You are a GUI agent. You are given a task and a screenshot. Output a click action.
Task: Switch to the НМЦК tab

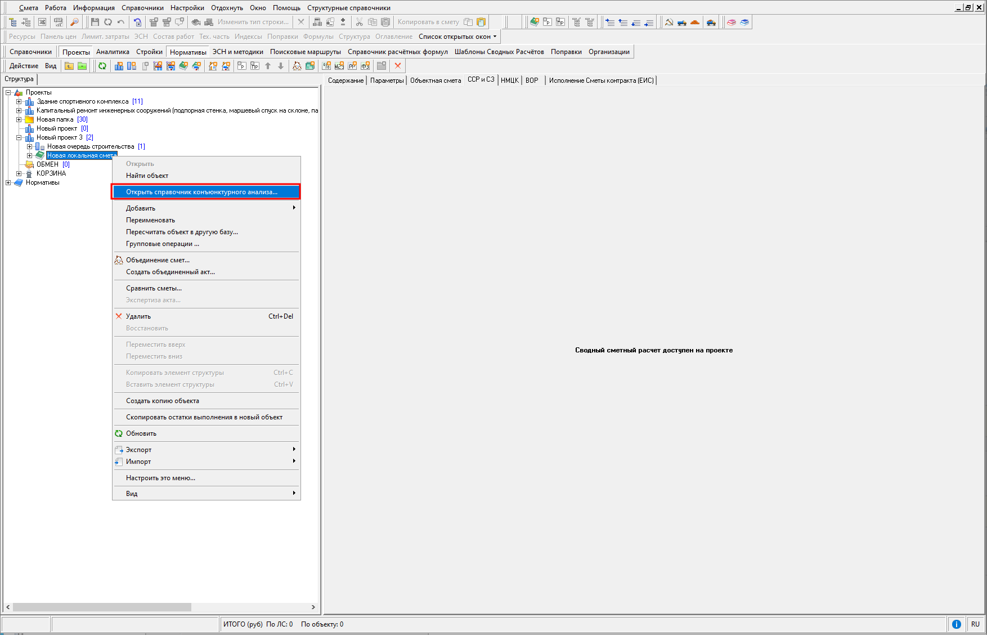509,81
